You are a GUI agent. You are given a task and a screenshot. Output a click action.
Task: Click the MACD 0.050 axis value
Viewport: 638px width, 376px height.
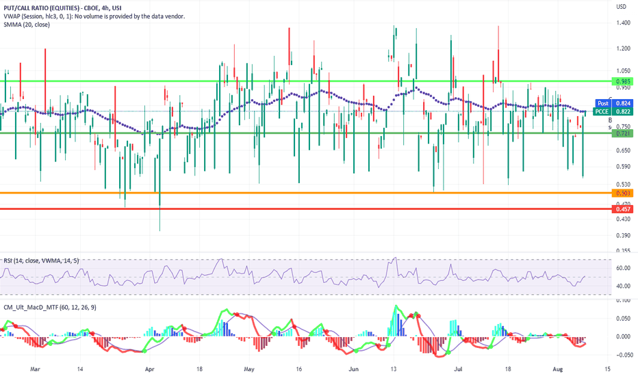tap(624, 319)
